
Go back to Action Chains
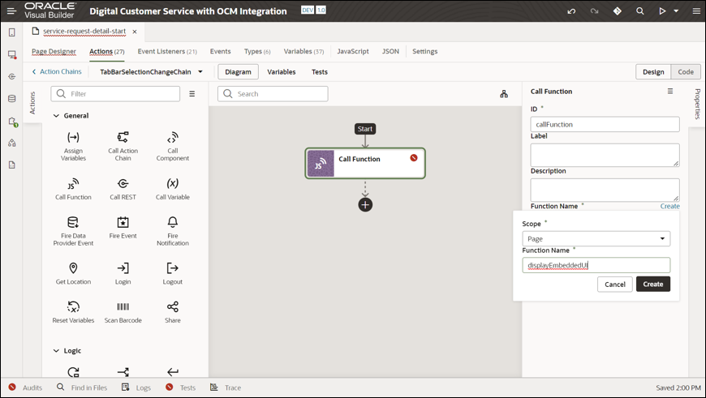(x=57, y=71)
